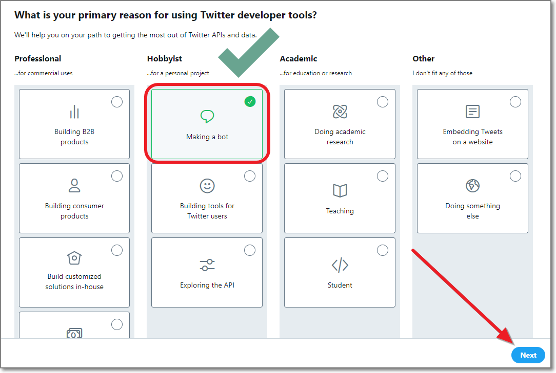This screenshot has height=373, width=556.
Task: Select the Building consumer products radio button
Action: [117, 176]
